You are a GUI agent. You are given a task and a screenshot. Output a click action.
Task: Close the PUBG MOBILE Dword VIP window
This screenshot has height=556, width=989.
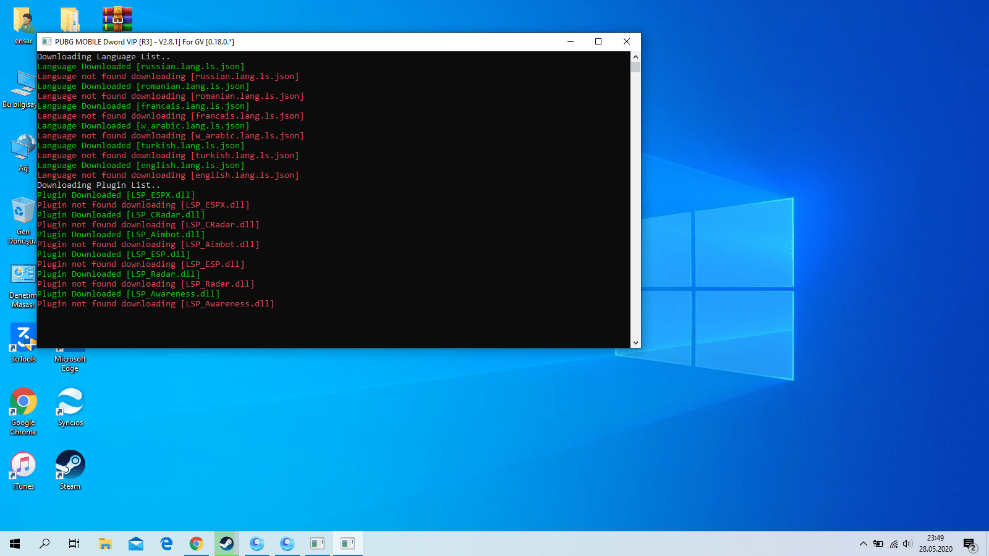[x=627, y=41]
